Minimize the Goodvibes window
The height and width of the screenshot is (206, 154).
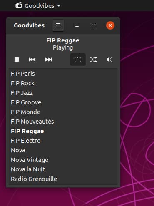77,25
